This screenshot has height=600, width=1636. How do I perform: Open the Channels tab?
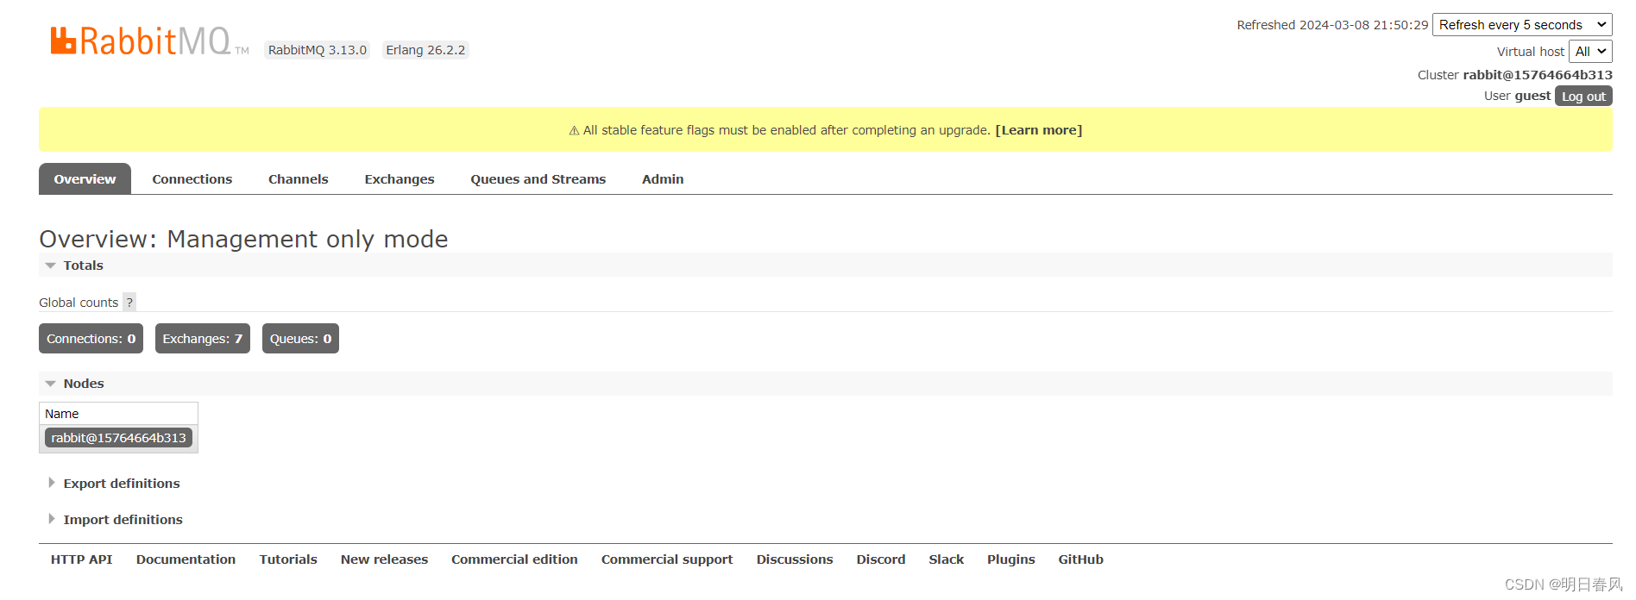(299, 179)
